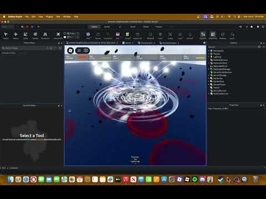This screenshot has height=199, width=266.
Task: Open the in-game hamburger menu
Action: (79, 51)
